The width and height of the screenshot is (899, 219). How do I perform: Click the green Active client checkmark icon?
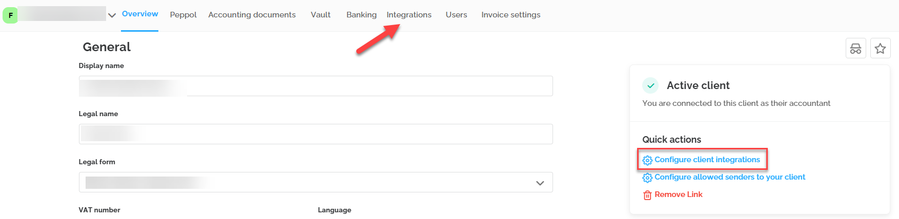pos(650,85)
